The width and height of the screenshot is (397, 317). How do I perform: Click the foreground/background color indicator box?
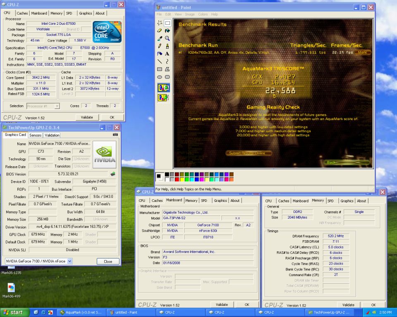(160, 177)
